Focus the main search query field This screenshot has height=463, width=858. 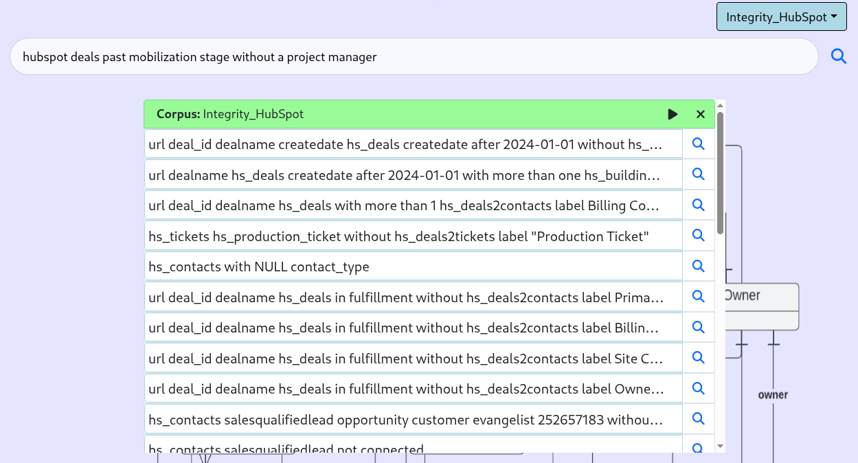[x=414, y=56]
